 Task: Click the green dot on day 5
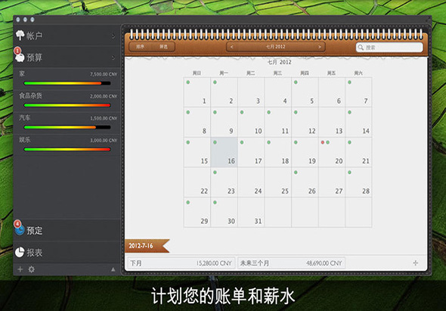[296, 82]
